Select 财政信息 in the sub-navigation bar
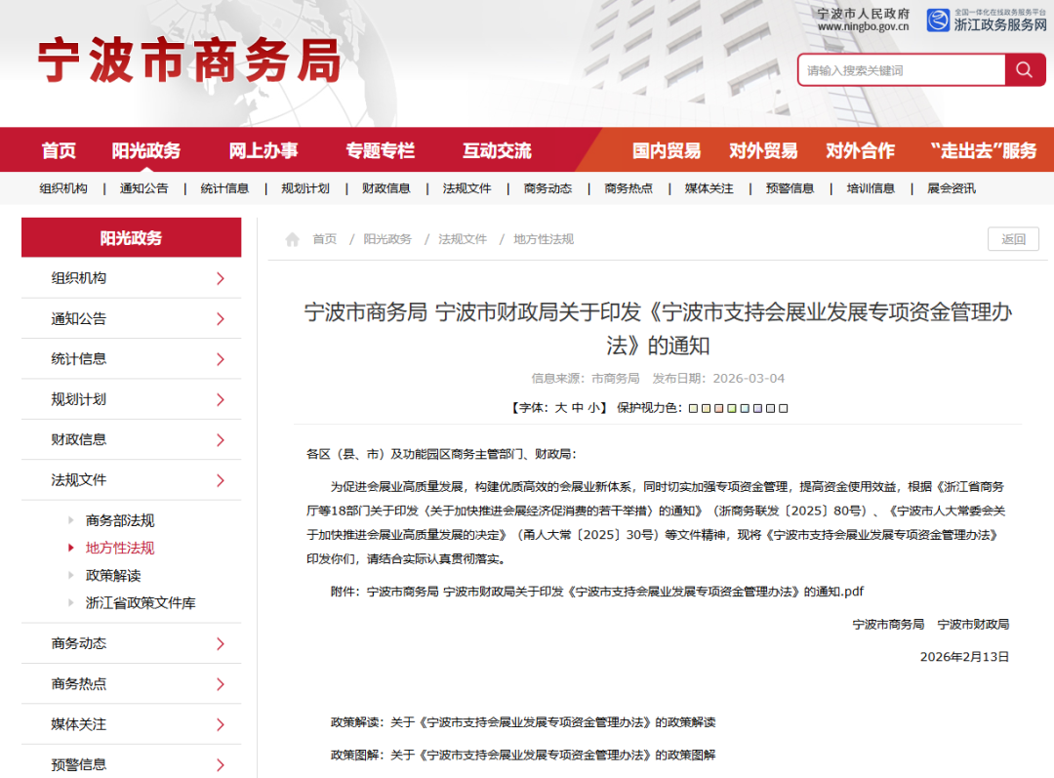1054x778 pixels. (385, 189)
